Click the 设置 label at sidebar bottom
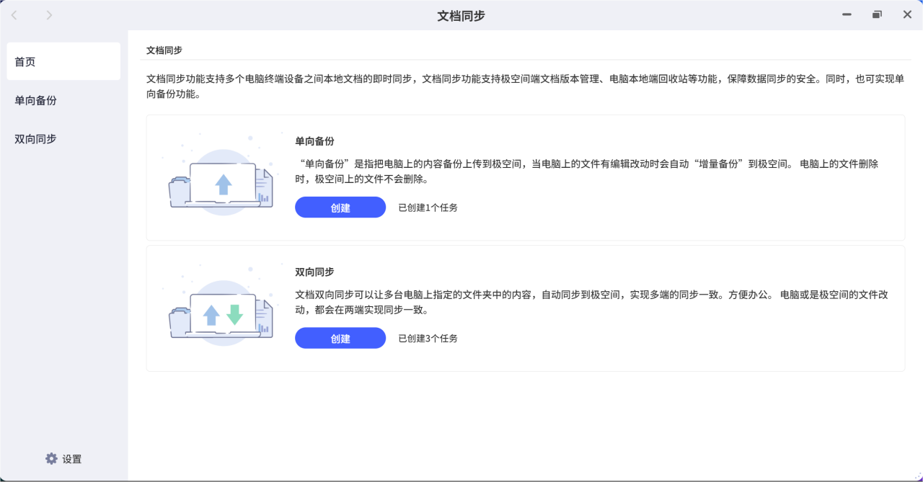 72,459
